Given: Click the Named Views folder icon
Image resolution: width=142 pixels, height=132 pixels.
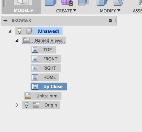Looking at the screenshot, I should (26, 40).
